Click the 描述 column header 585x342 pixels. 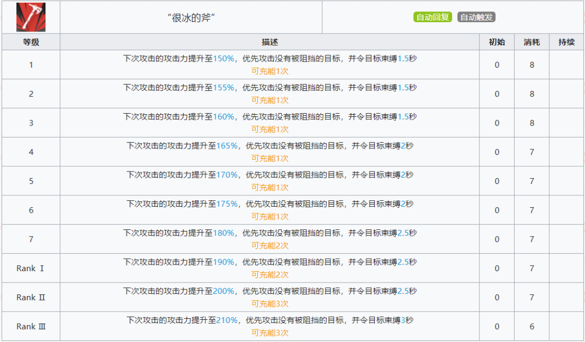pos(269,42)
